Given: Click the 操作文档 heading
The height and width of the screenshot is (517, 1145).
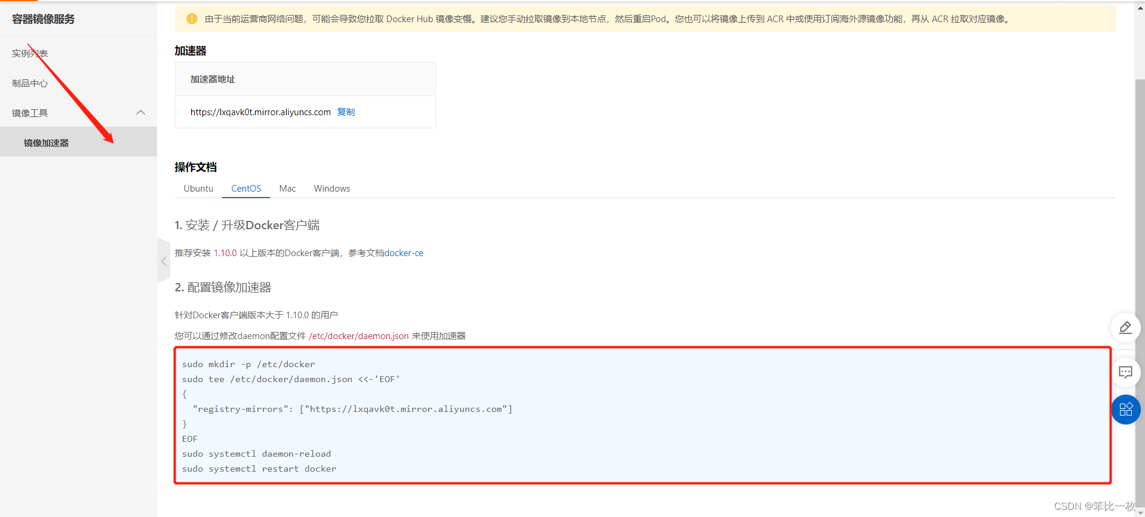Looking at the screenshot, I should 195,167.
